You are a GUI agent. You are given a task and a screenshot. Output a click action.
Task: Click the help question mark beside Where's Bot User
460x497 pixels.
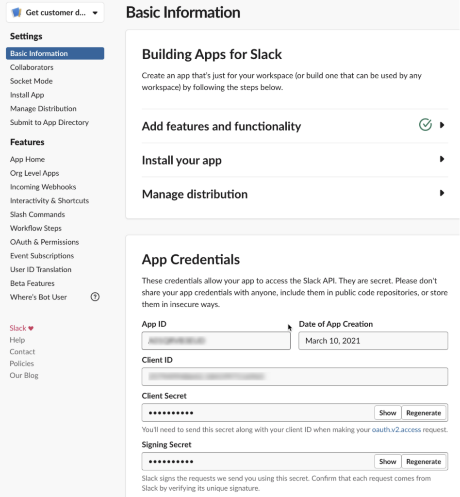tap(95, 297)
